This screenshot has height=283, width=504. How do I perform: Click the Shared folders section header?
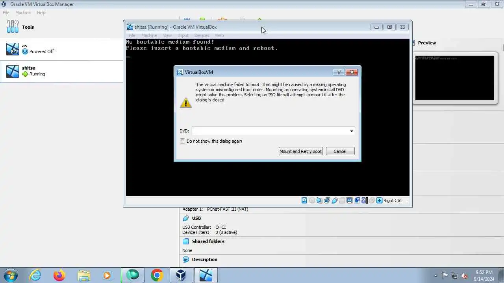(208, 241)
